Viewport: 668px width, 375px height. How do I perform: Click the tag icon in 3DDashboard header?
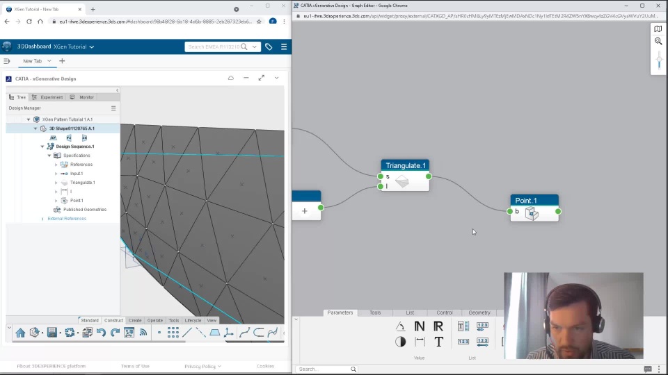click(x=269, y=47)
